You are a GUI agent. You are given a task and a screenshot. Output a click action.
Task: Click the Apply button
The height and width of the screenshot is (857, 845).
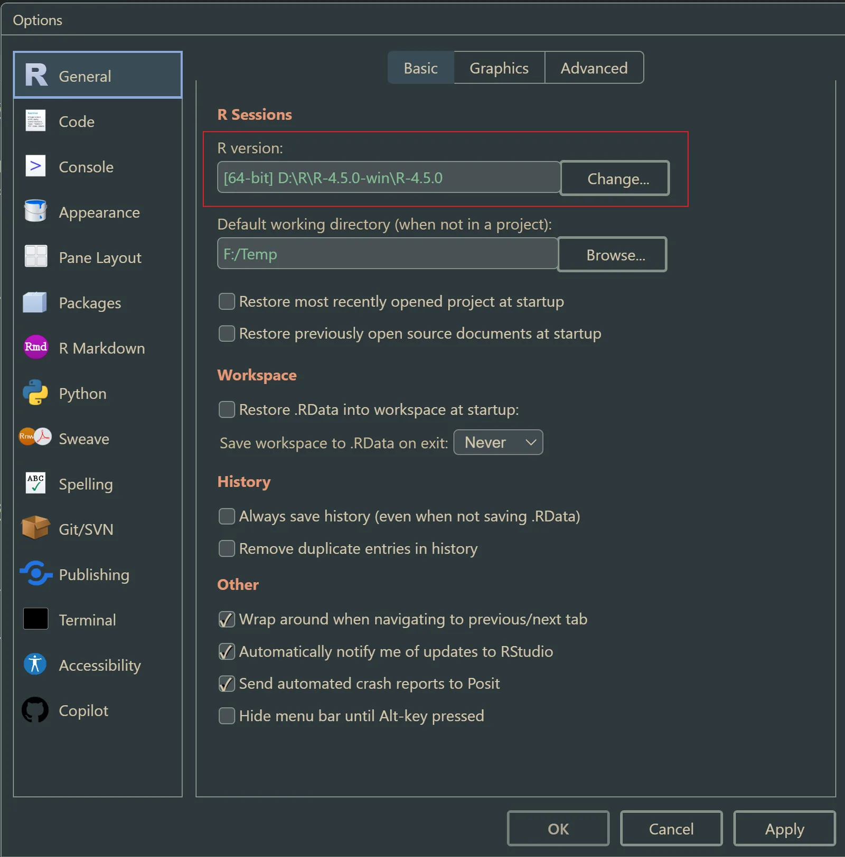785,828
